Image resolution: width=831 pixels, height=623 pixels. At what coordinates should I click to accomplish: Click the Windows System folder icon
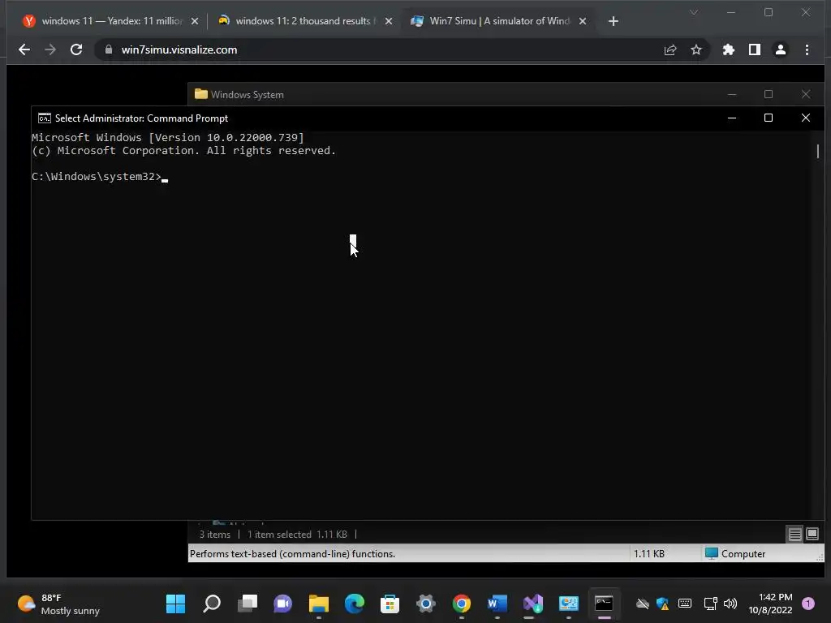tap(201, 94)
